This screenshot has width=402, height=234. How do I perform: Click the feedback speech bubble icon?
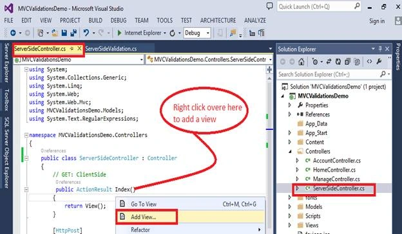[x=269, y=6]
